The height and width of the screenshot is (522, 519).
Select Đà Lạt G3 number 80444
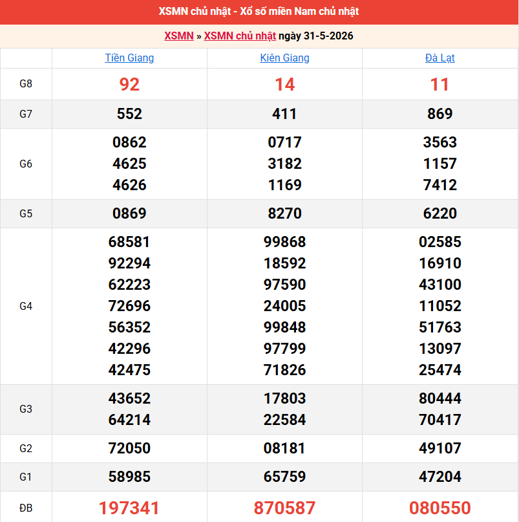tap(440, 398)
